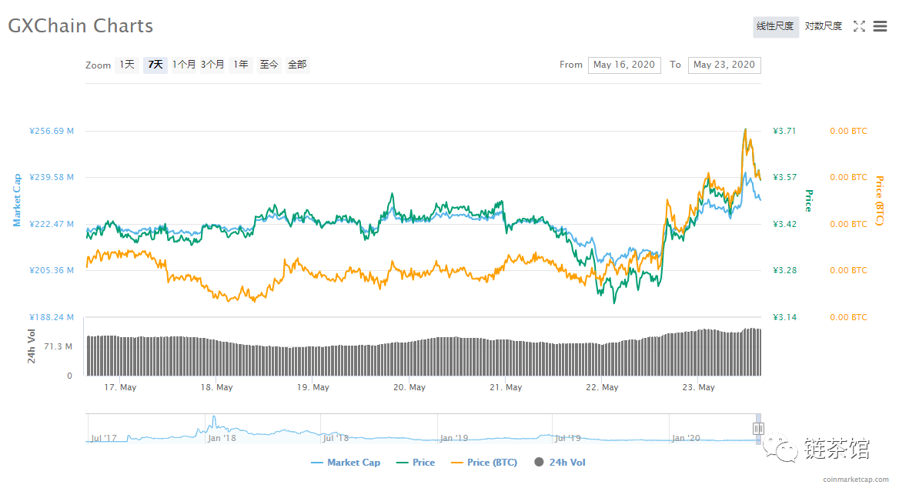Click the 18. May axis label
The image size is (899, 488).
[x=217, y=388]
